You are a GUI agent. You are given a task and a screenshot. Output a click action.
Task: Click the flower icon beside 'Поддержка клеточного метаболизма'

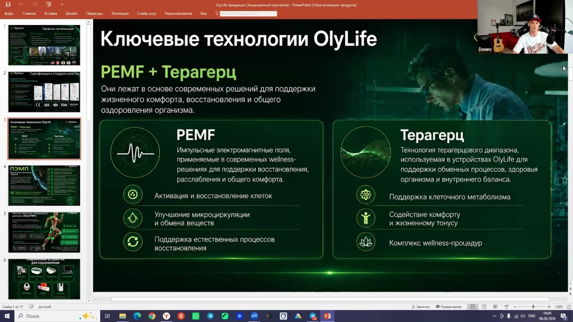pos(366,195)
